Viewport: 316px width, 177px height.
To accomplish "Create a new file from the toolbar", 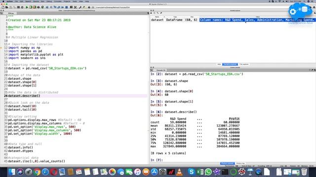I will coord(3,7).
